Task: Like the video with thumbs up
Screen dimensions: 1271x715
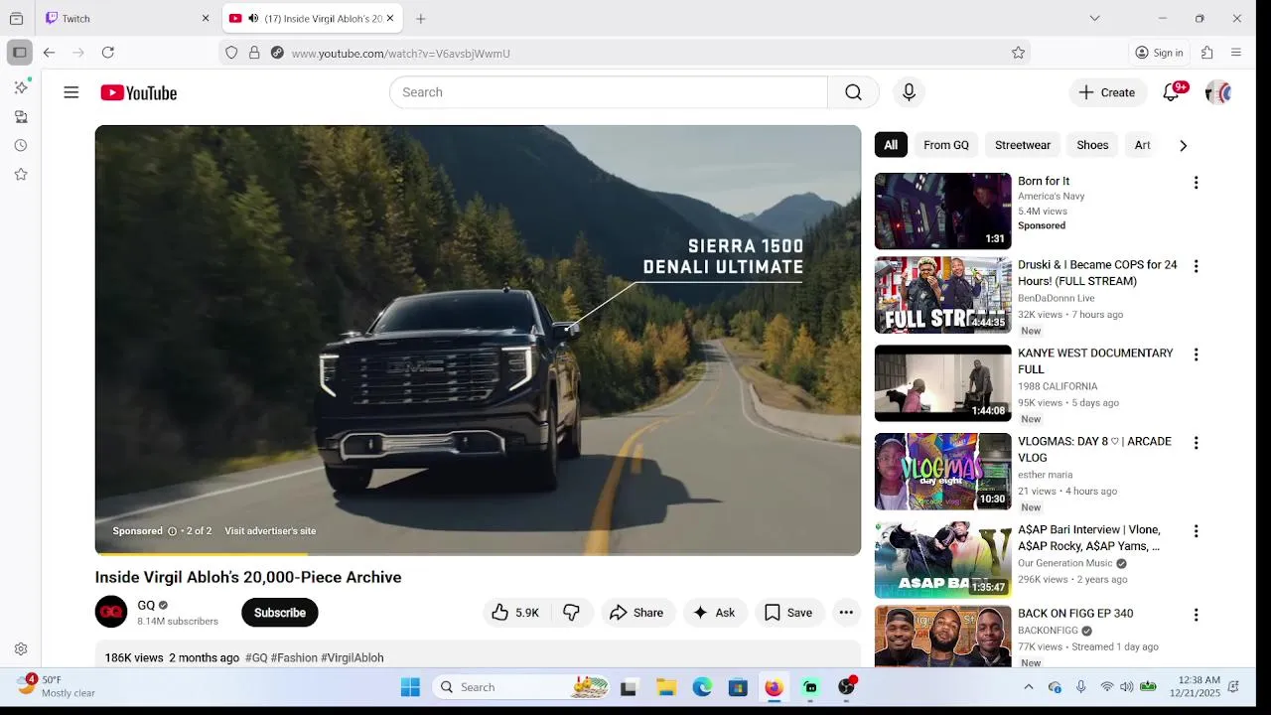Action: coord(515,613)
